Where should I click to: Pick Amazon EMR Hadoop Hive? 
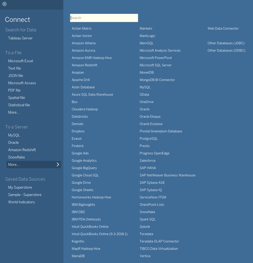92,58
